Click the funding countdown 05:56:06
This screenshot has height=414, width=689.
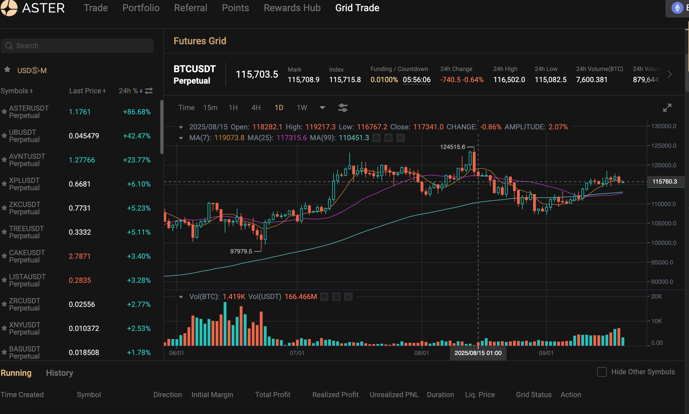click(417, 80)
